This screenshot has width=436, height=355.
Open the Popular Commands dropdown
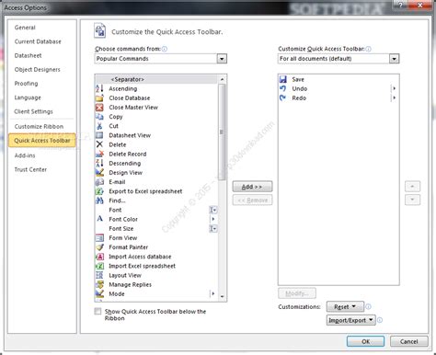222,59
